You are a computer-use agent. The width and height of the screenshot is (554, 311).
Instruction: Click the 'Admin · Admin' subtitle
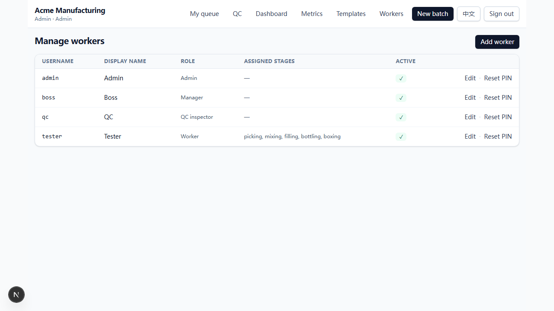pos(53,19)
